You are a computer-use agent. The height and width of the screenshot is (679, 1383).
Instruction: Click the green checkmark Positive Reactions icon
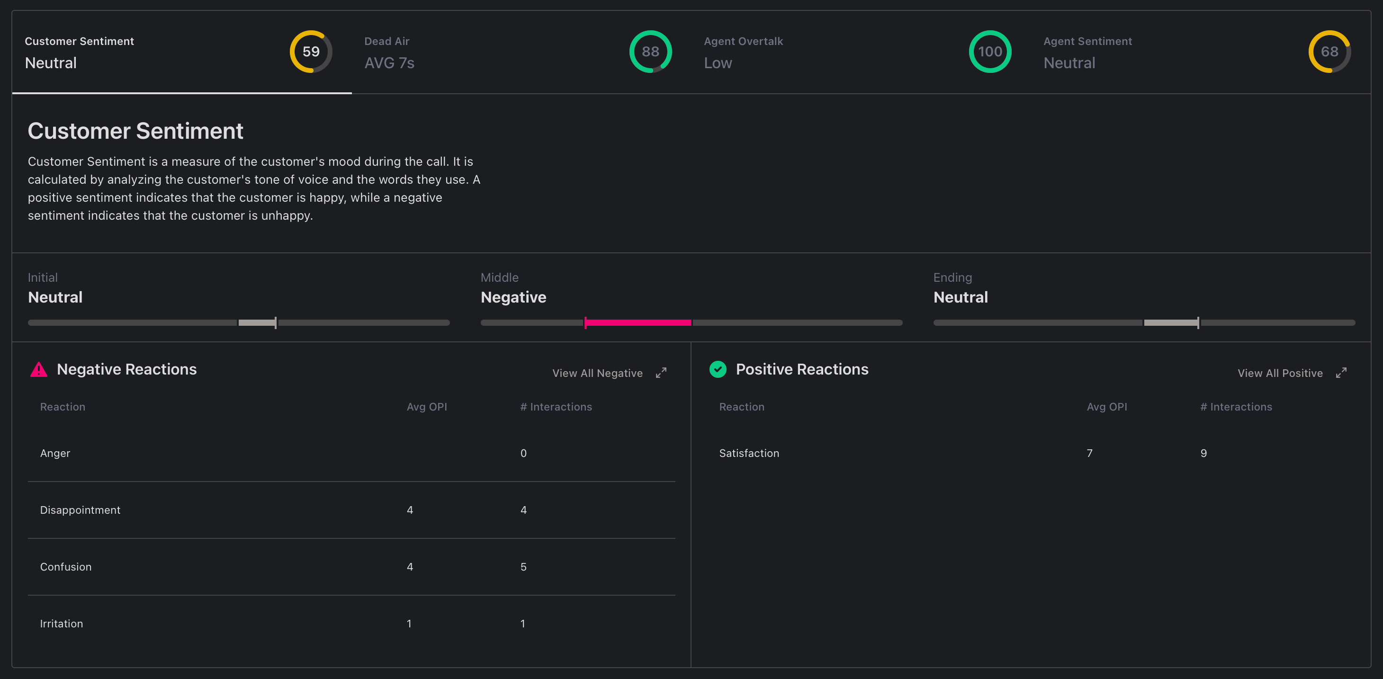click(x=718, y=369)
